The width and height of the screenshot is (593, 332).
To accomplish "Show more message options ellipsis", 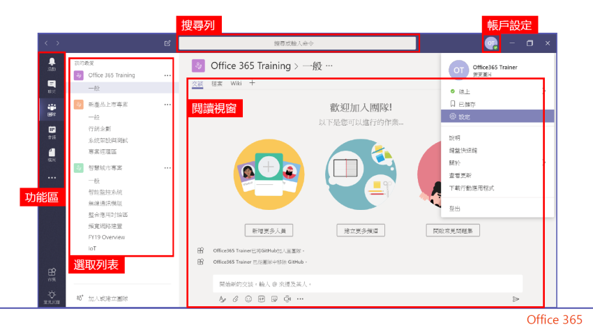I will point(300,299).
